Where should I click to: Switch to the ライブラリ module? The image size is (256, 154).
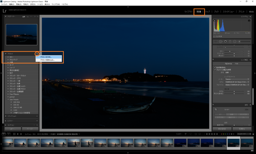tap(188, 12)
